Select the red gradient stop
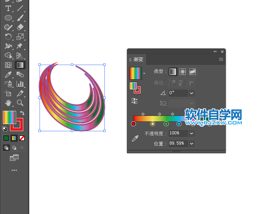Viewport: 261px width, 214px height. pos(133,124)
